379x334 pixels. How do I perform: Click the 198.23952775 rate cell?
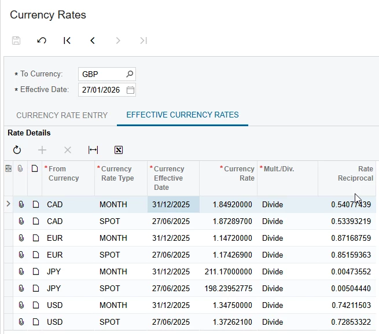coord(229,288)
